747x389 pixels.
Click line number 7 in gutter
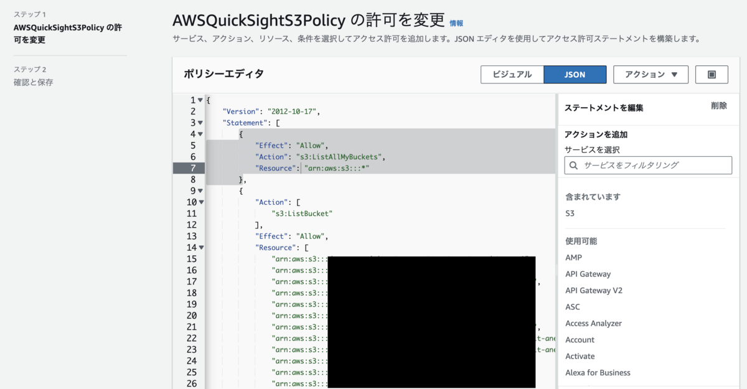(x=194, y=168)
